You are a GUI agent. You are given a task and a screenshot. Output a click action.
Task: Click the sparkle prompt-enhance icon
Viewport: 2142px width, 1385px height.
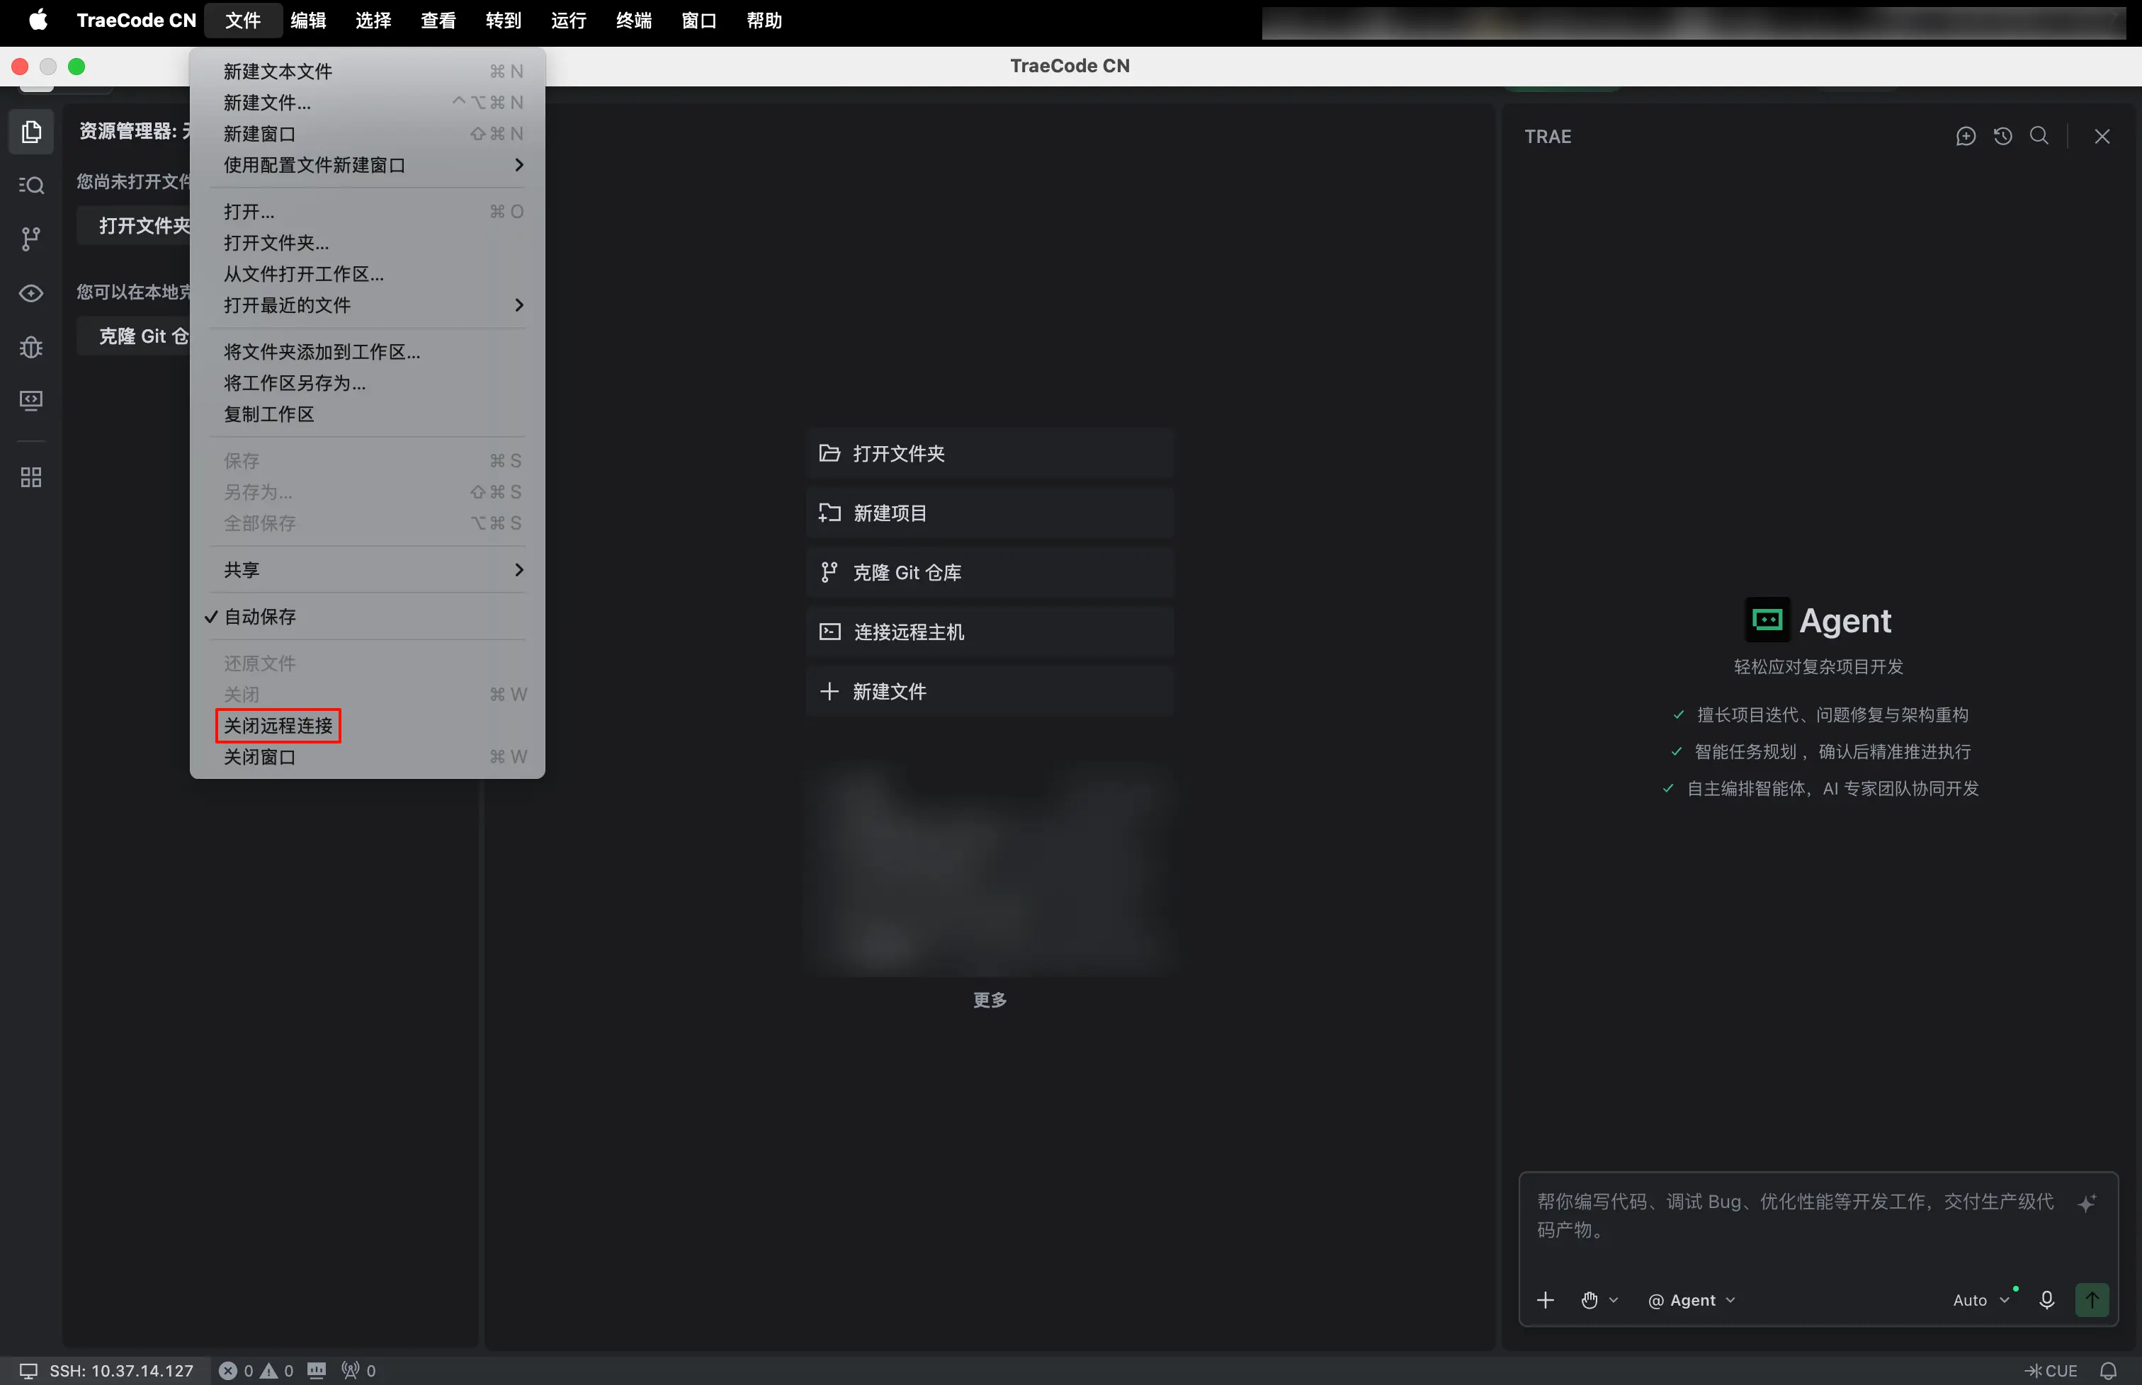(2087, 1203)
